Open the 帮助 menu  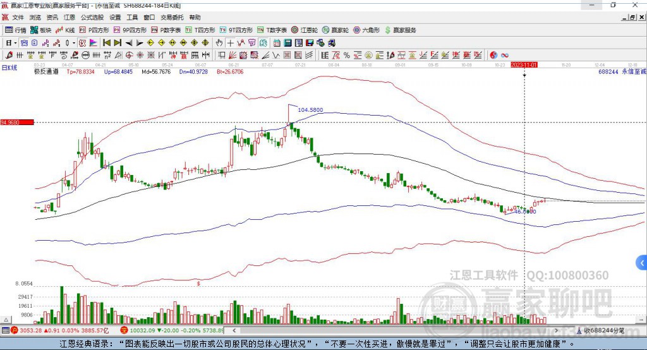click(x=195, y=17)
